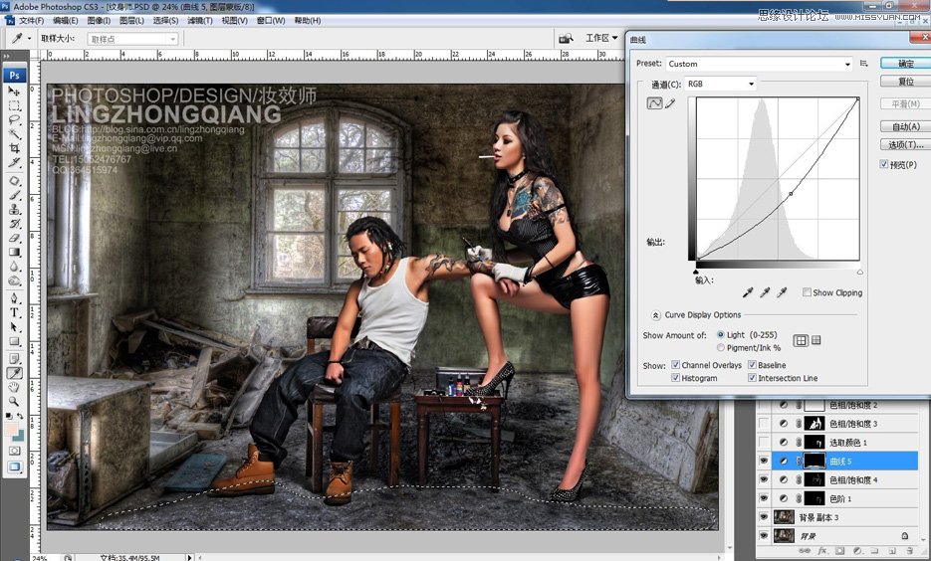
Task: Select the Rectangle shape tool
Action: [x=14, y=341]
